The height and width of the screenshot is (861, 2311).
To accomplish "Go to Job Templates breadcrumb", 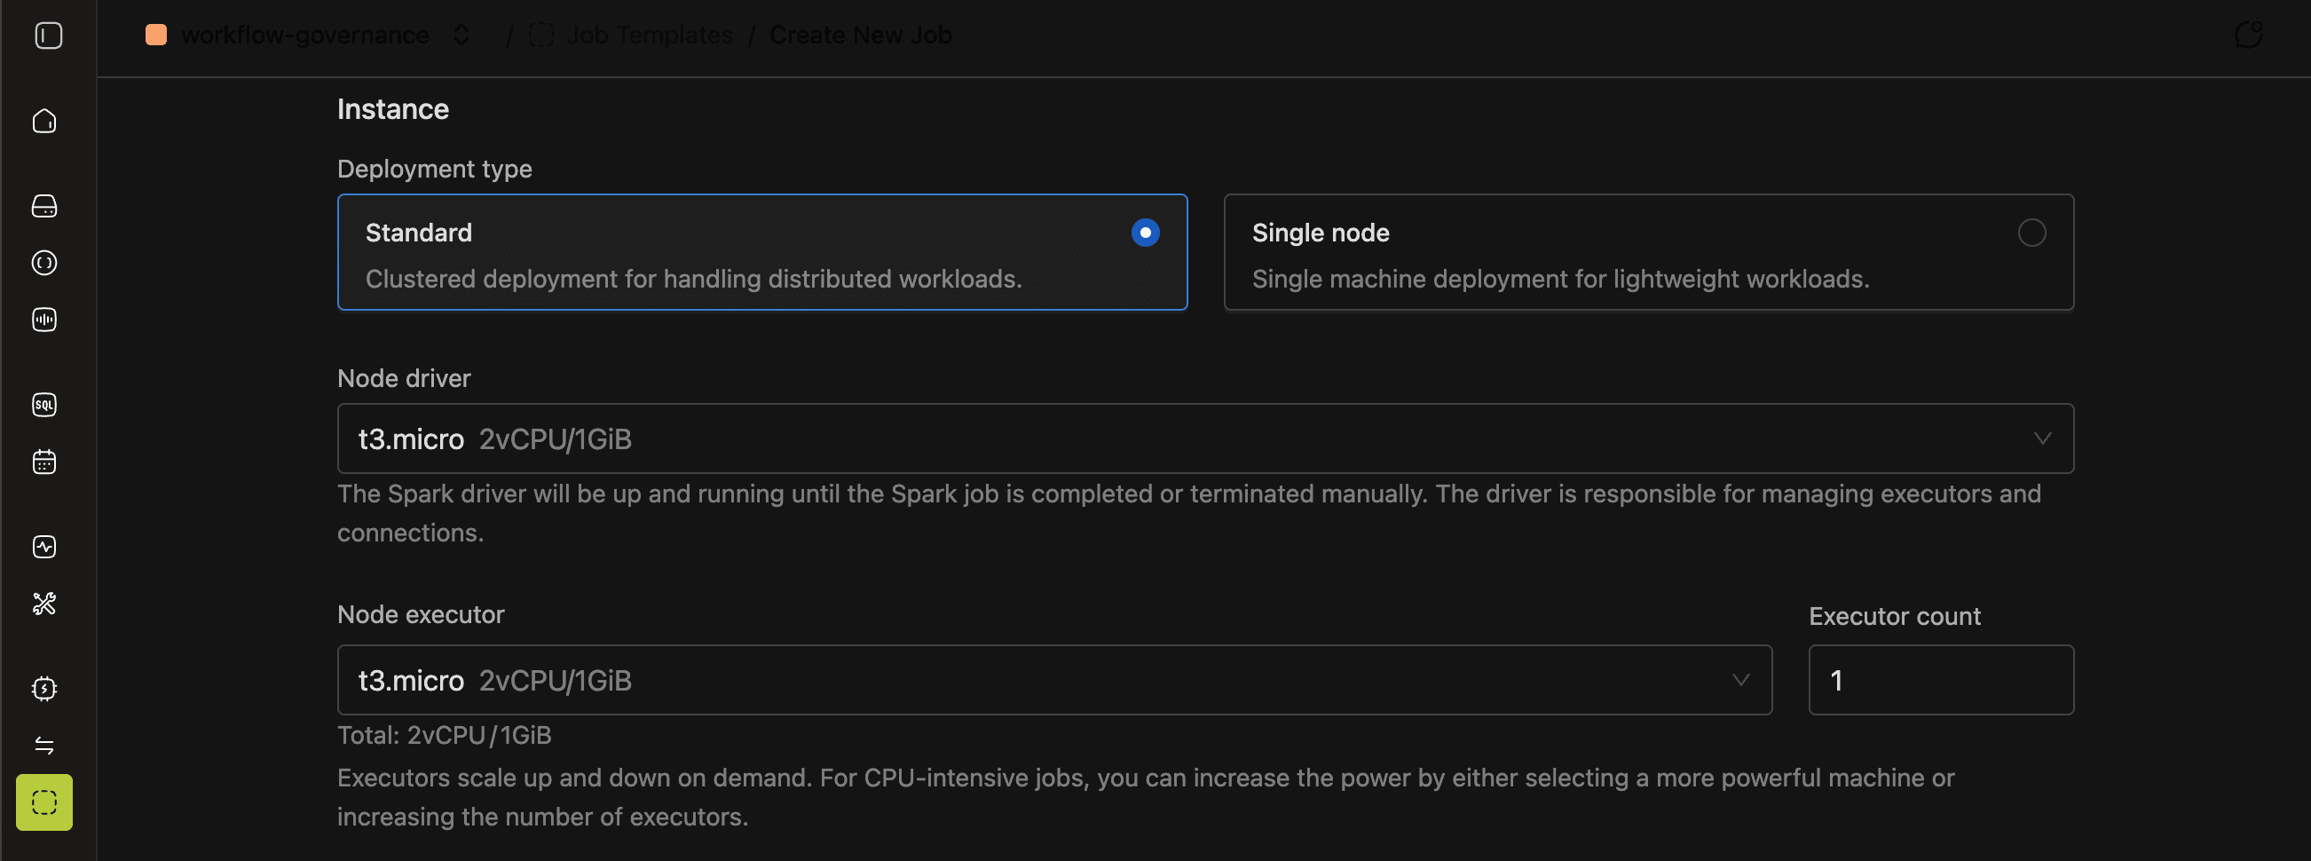I will (x=650, y=35).
